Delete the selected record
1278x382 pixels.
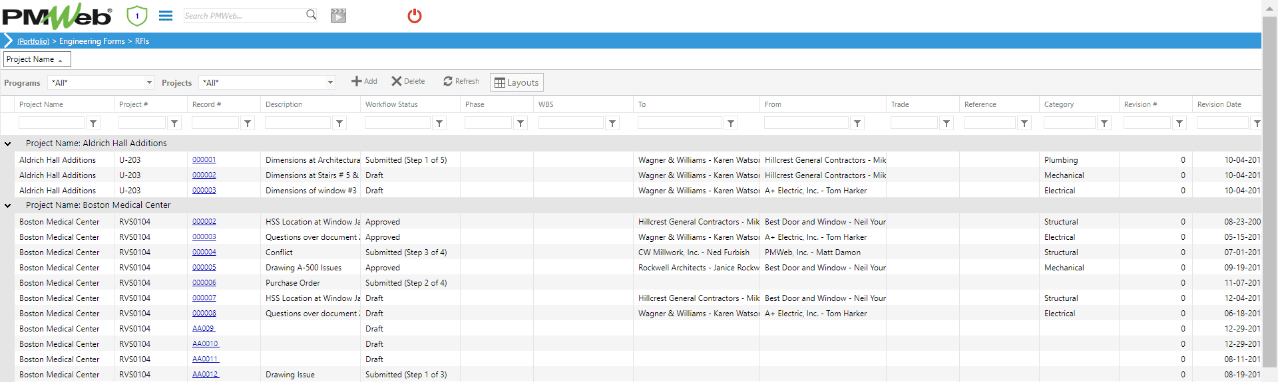408,81
